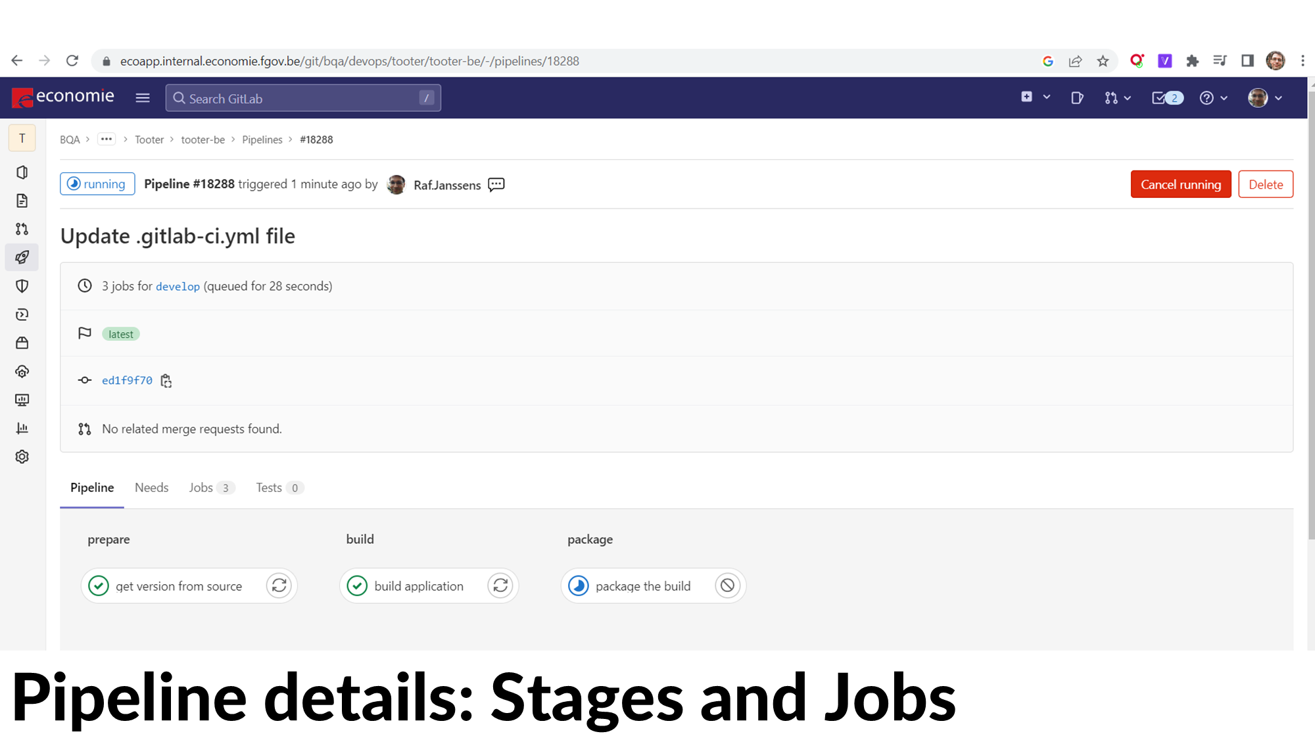
Task: Click the Cancel running button
Action: pyautogui.click(x=1180, y=184)
